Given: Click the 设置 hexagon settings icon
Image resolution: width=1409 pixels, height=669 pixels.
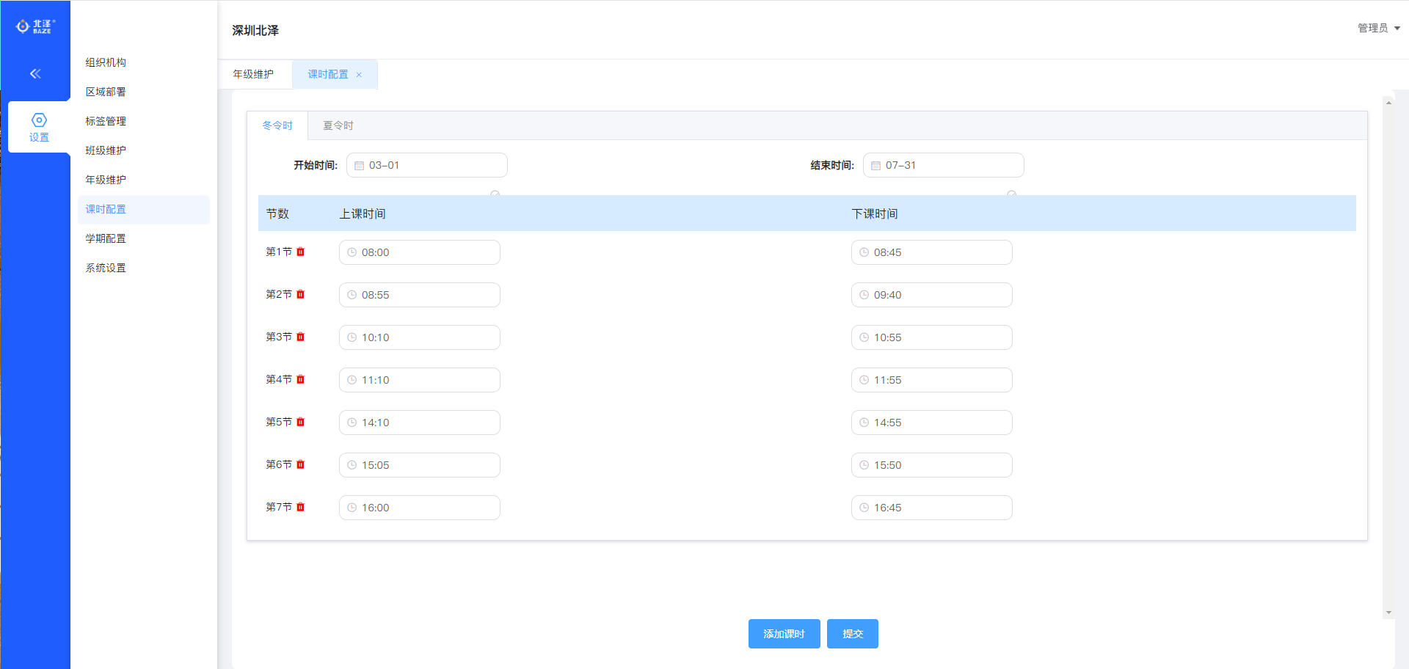Looking at the screenshot, I should [39, 120].
